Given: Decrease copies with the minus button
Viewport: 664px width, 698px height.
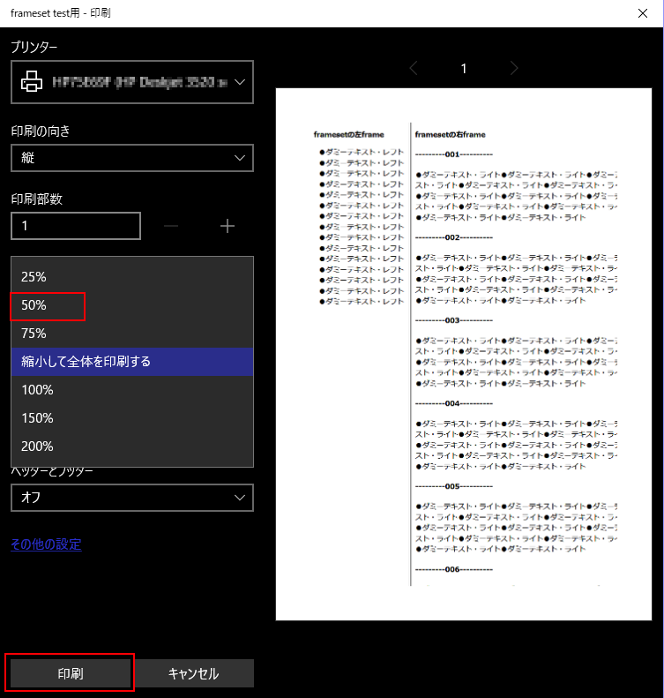Looking at the screenshot, I should click(171, 226).
